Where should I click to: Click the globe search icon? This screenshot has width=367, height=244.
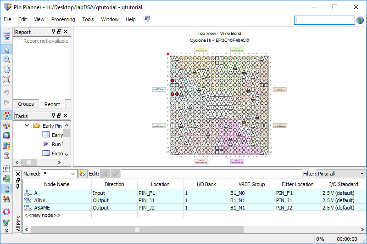[x=360, y=20]
